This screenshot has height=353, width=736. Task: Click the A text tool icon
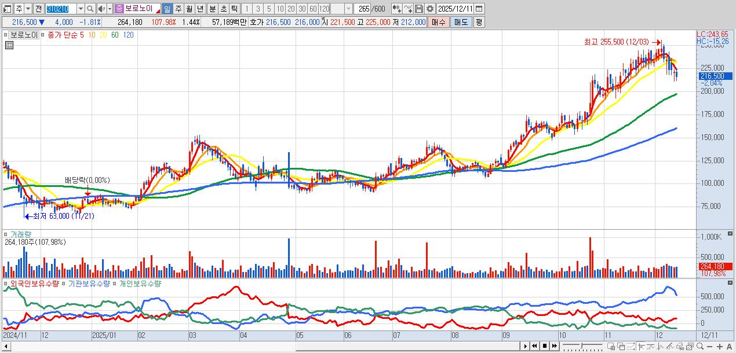[x=729, y=347]
